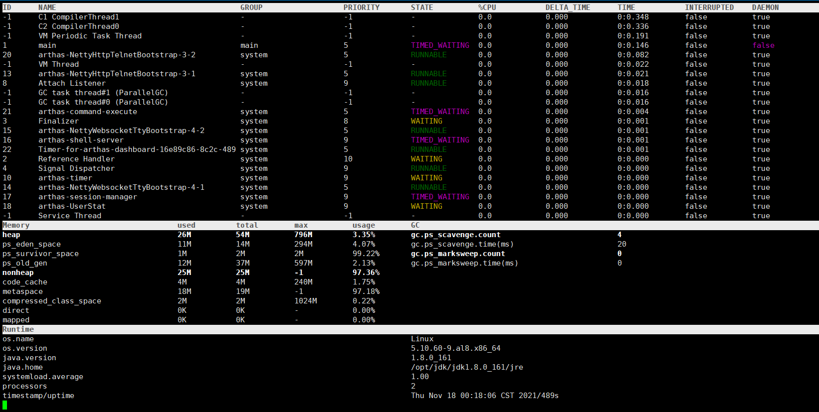Select the nonheap row label

pos(18,273)
